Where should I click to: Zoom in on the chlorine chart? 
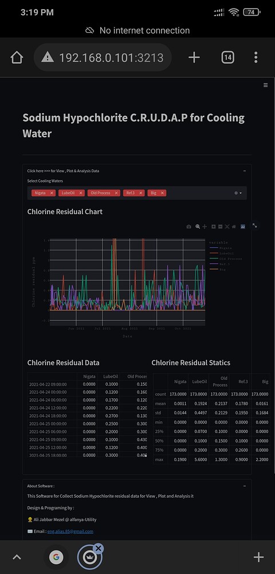coord(214,227)
